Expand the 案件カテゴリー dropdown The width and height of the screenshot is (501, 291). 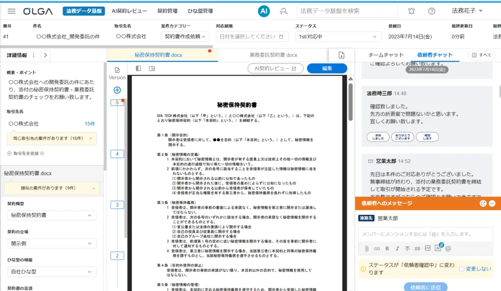coord(185,37)
